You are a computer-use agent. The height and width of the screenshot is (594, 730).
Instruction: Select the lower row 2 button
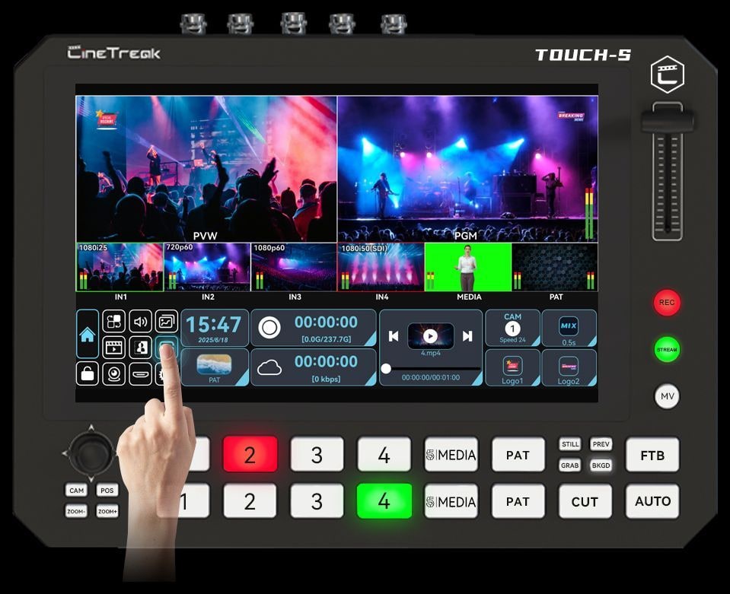[250, 501]
